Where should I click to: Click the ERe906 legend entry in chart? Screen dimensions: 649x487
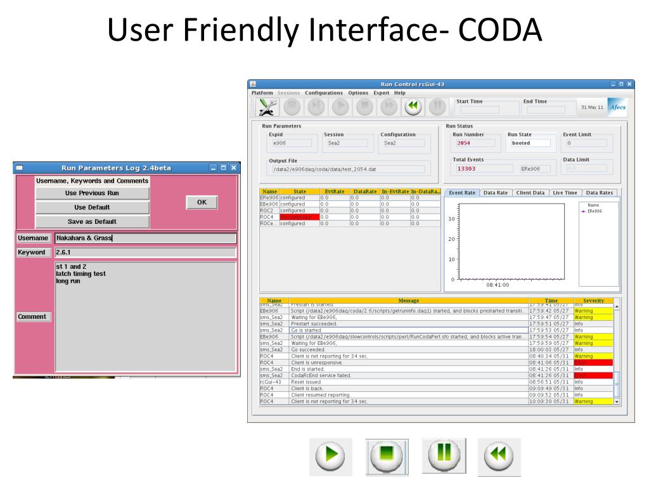coord(591,211)
